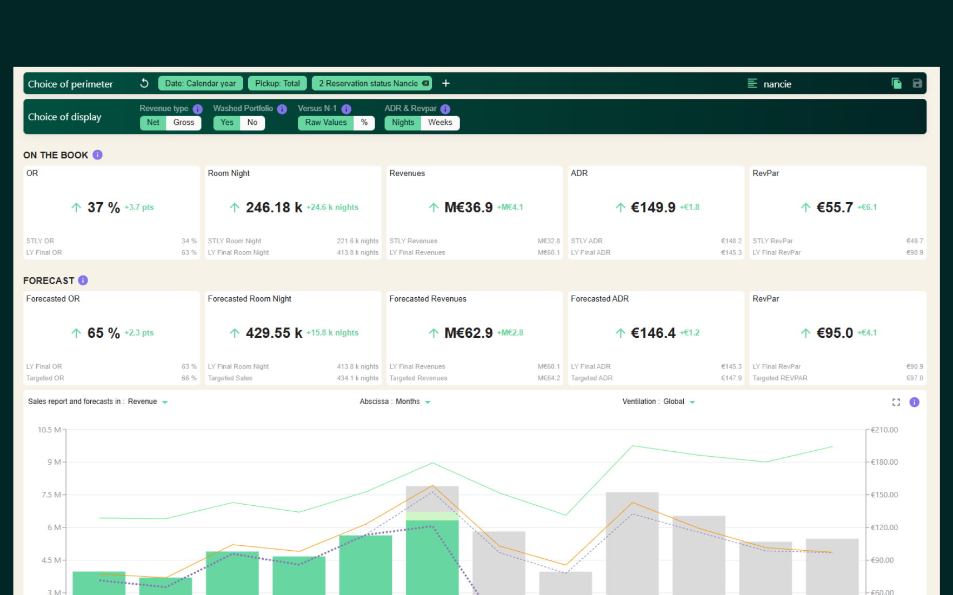
Task: Switch Revenue type to Gross
Action: click(x=184, y=123)
